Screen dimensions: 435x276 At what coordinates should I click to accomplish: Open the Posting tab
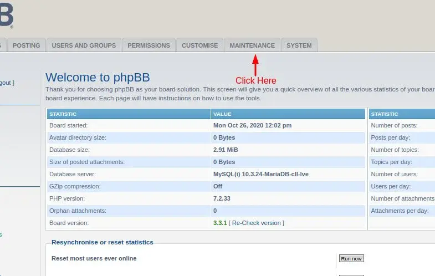coord(27,45)
